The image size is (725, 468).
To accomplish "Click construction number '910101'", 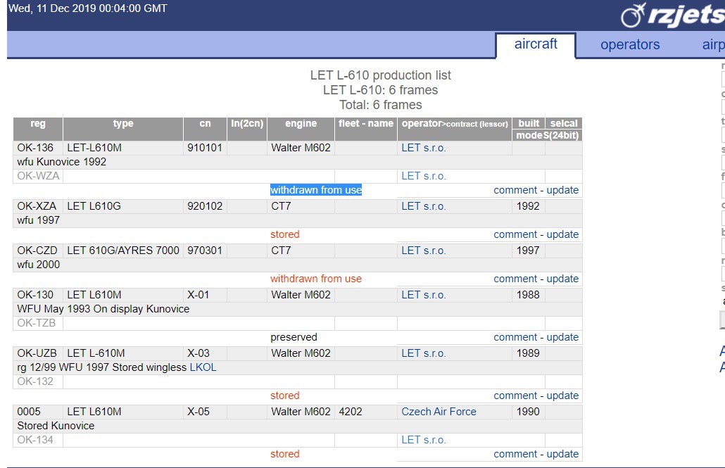I will tap(204, 148).
